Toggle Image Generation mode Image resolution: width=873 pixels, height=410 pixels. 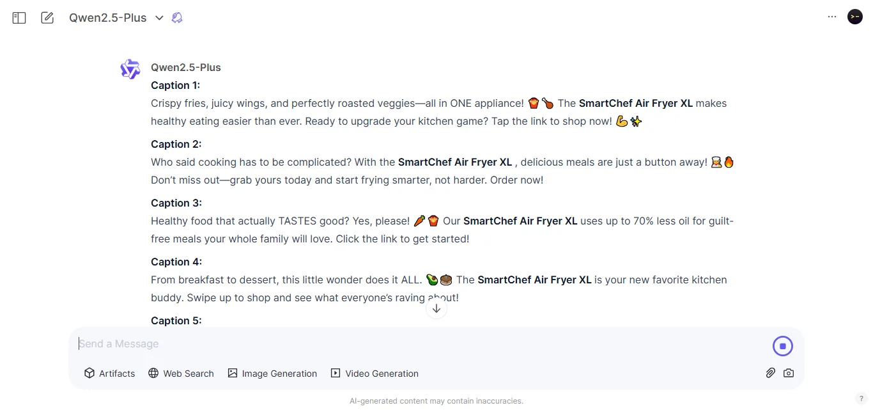[272, 373]
